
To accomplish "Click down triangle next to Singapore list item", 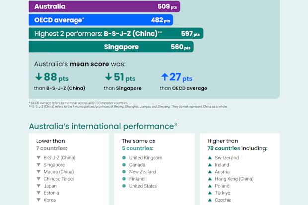I will pyautogui.click(x=39, y=165).
